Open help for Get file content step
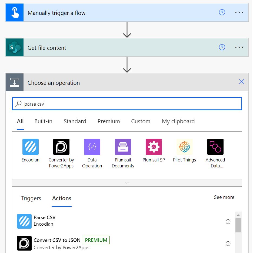Screen dimensions: 253x253 point(222,47)
